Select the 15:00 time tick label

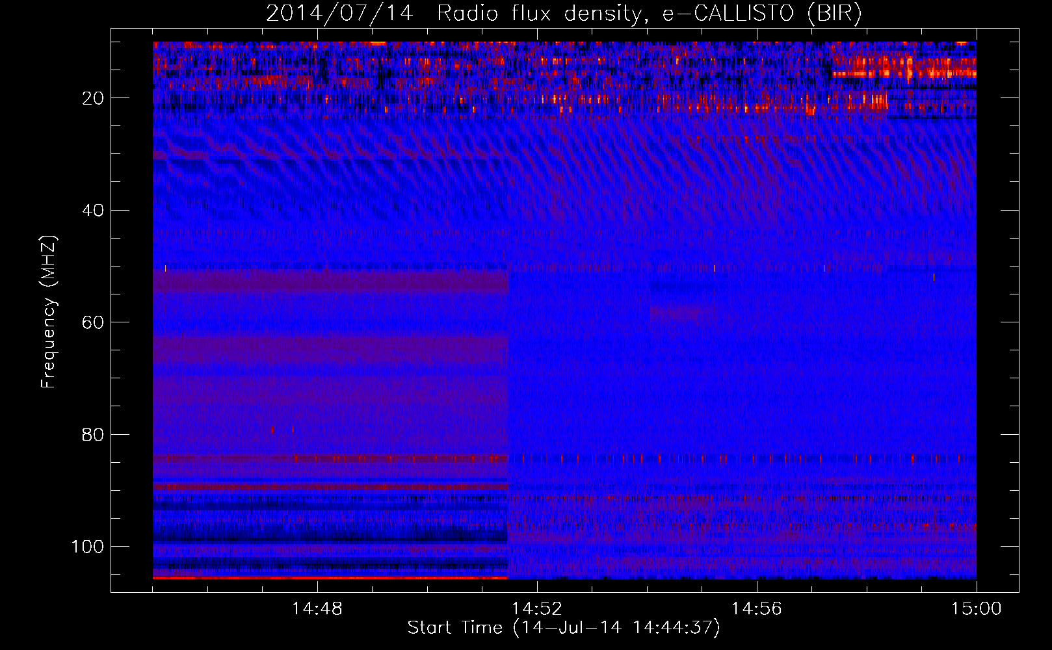click(976, 609)
